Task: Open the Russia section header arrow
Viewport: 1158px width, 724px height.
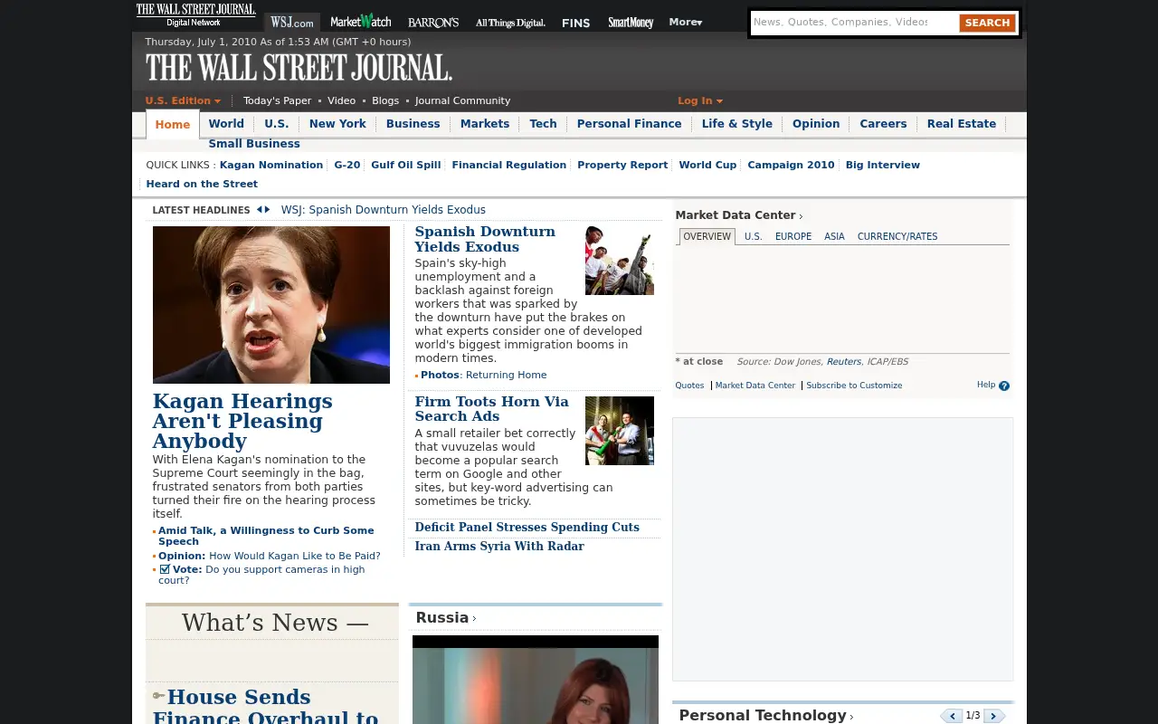Action: [x=474, y=619]
